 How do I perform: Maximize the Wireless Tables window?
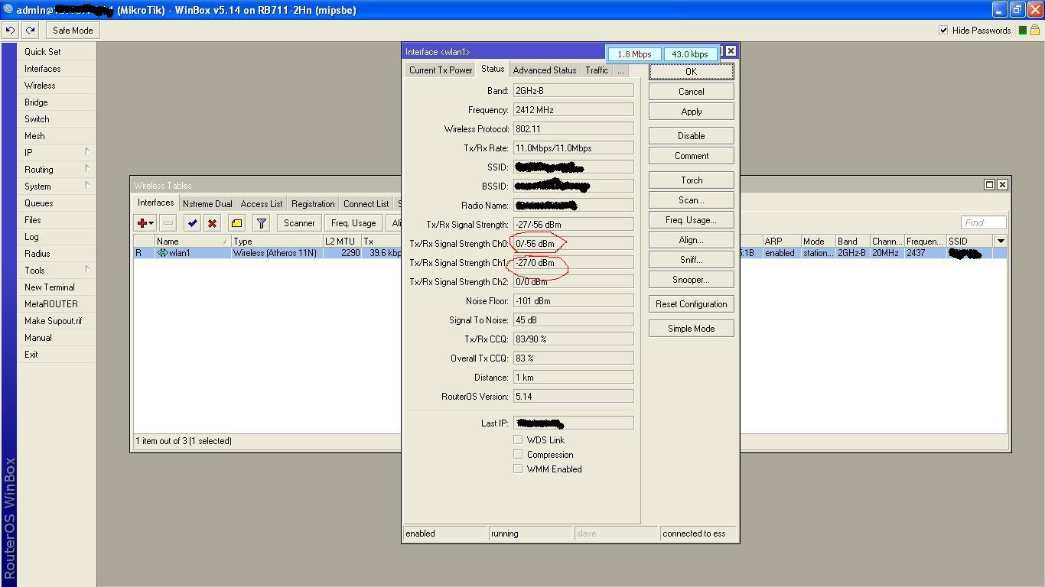pos(989,184)
